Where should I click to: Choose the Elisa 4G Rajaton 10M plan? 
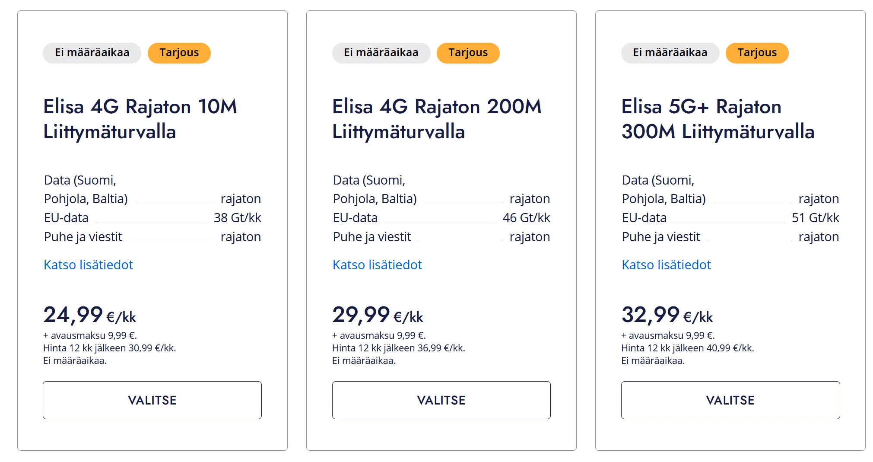click(x=152, y=400)
